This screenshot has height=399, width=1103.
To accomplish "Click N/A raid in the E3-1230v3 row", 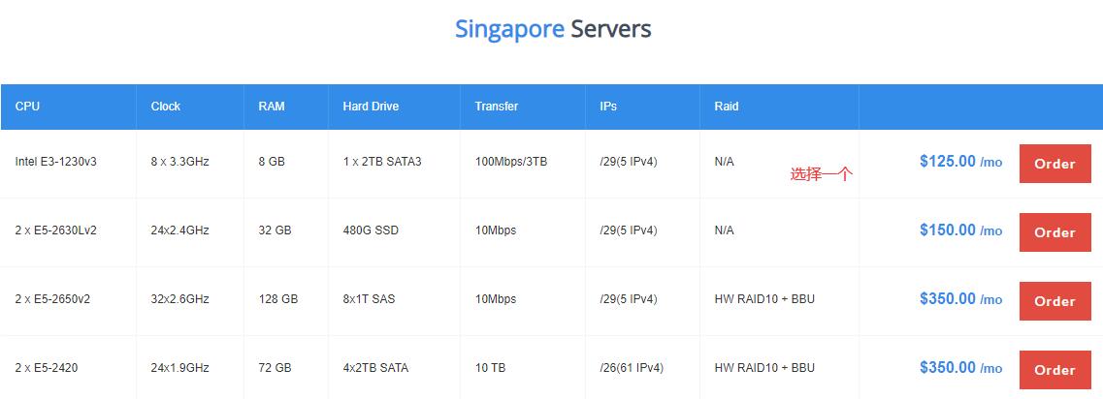I will click(724, 162).
